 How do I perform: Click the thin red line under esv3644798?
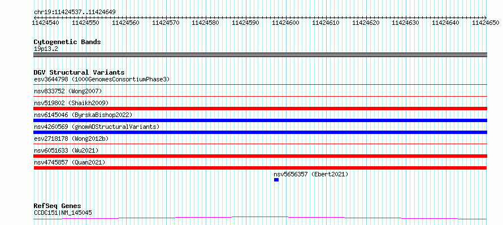(260, 84)
